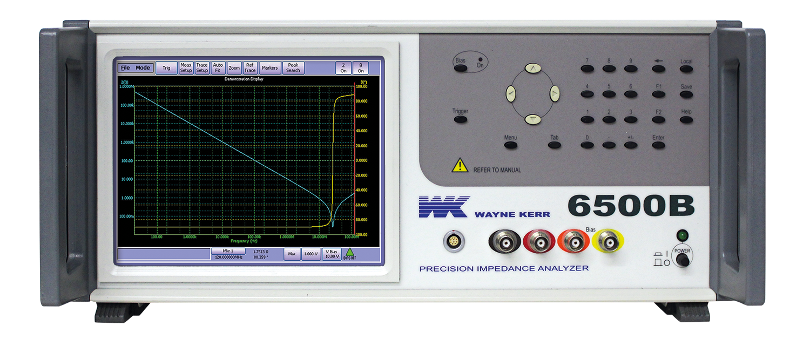The width and height of the screenshot is (810, 359).
Task: Push the black POWER switch
Action: (683, 260)
